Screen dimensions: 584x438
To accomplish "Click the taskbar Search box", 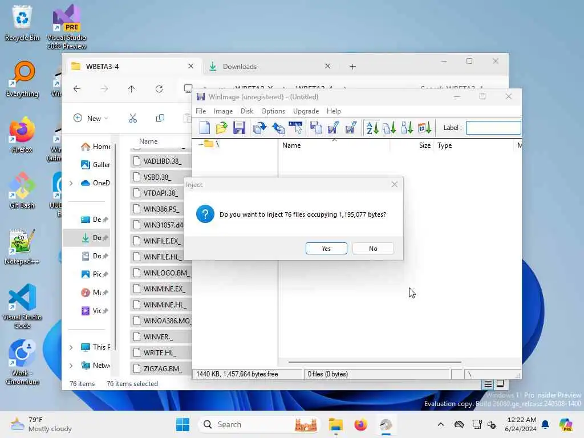I will [x=259, y=424].
